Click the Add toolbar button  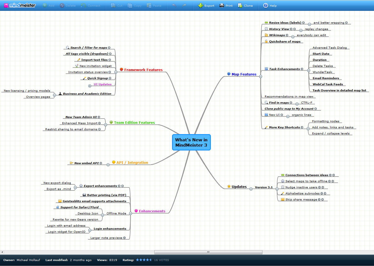tap(48, 6)
